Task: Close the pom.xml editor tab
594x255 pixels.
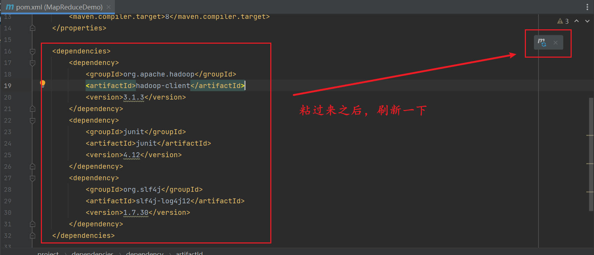Action: [109, 7]
